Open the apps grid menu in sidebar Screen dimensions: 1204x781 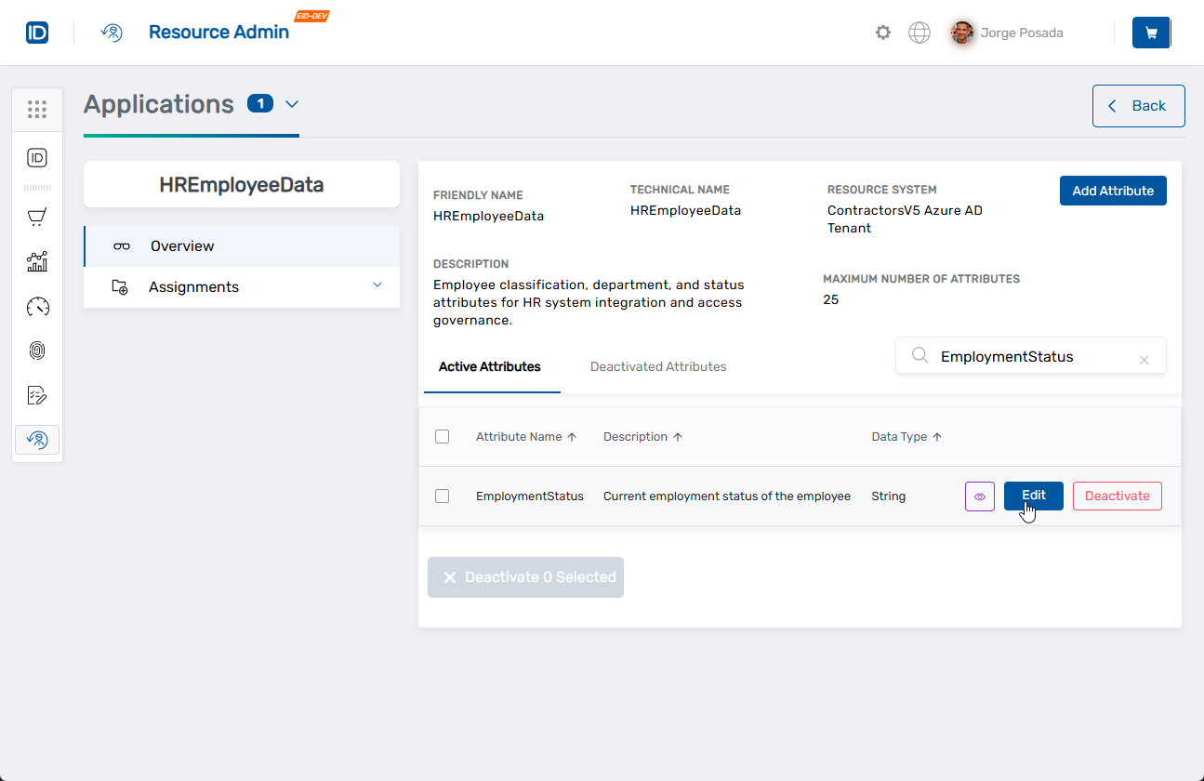[37, 110]
